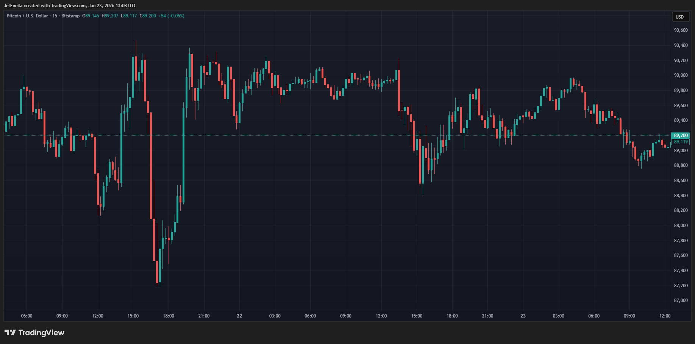This screenshot has height=344, width=695.
Task: Click the 87,200 price axis label
Action: pos(681,286)
